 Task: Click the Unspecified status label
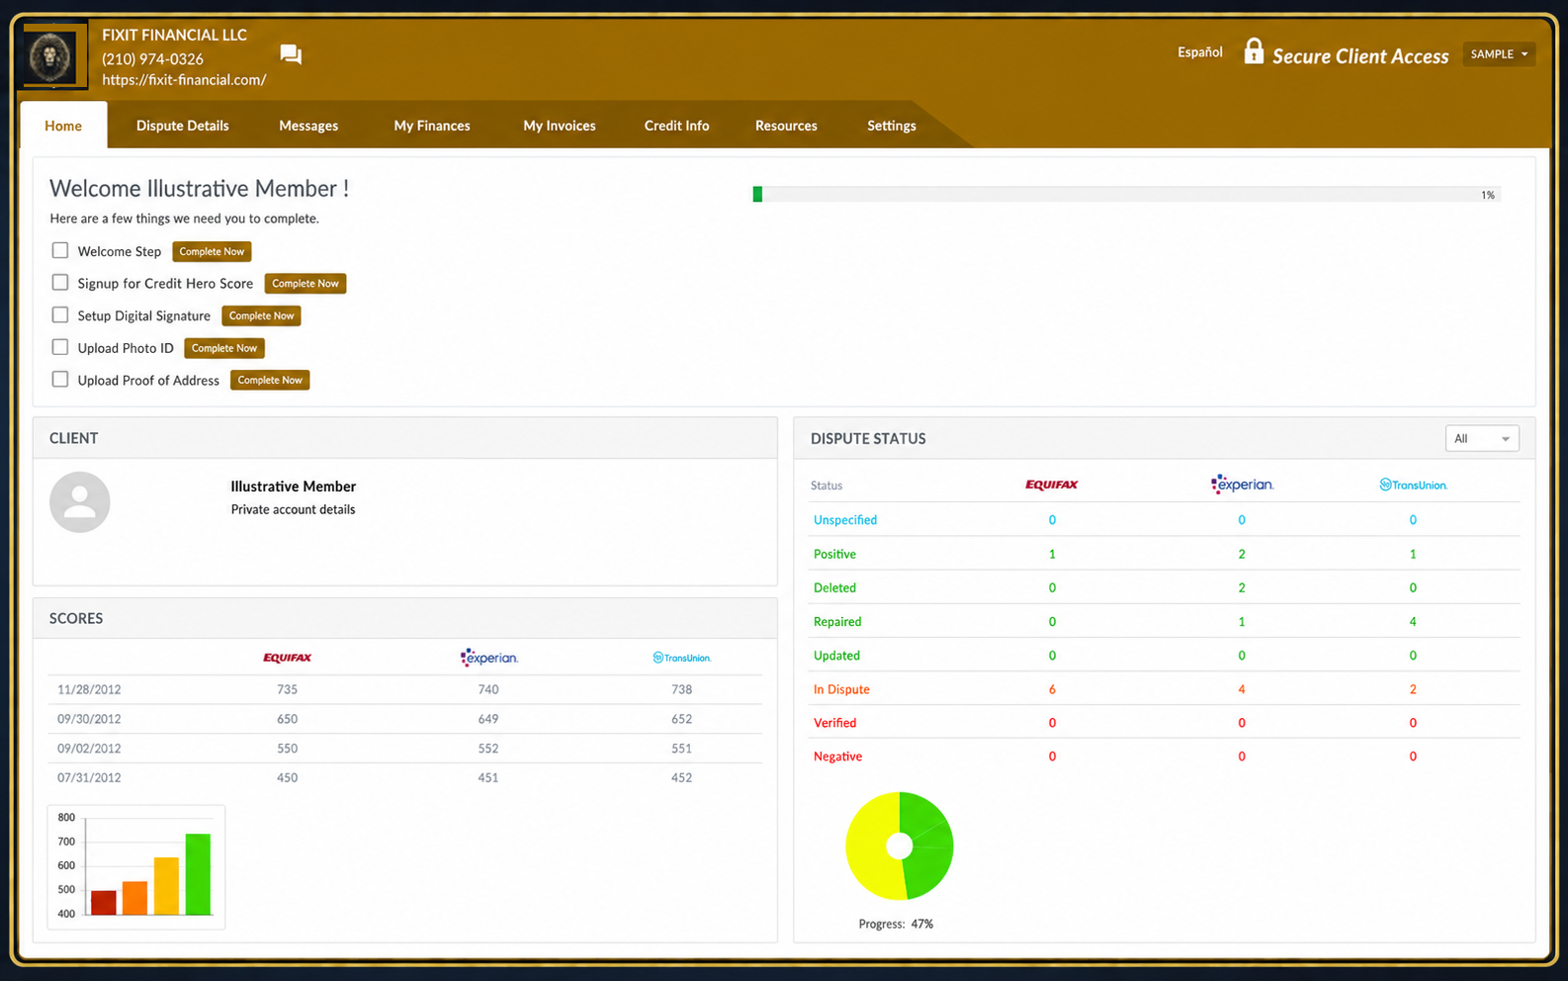[x=845, y=520]
